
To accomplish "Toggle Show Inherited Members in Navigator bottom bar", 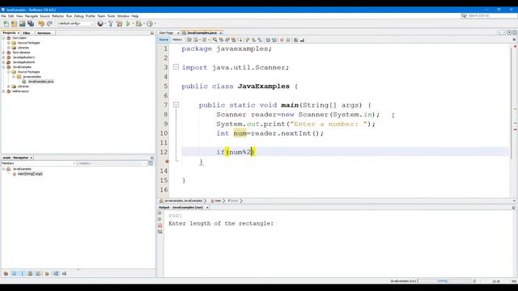I will [x=6, y=273].
